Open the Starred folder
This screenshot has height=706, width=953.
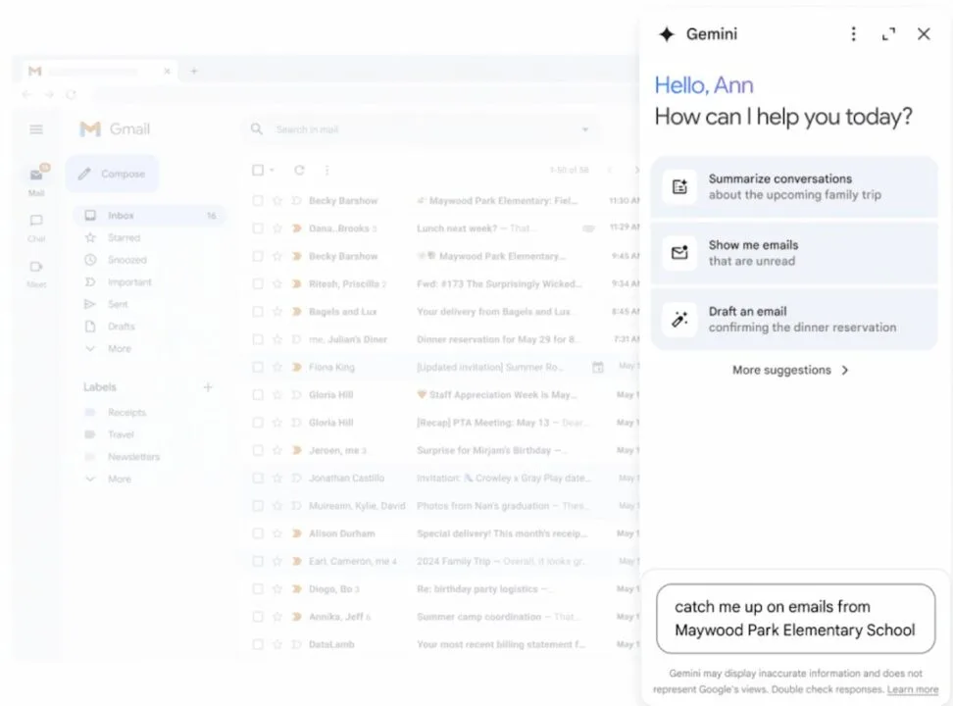[124, 238]
